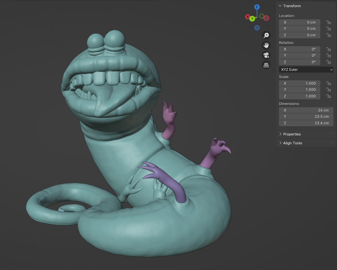
Task: Lock Scale X with its padlock
Action: click(328, 83)
